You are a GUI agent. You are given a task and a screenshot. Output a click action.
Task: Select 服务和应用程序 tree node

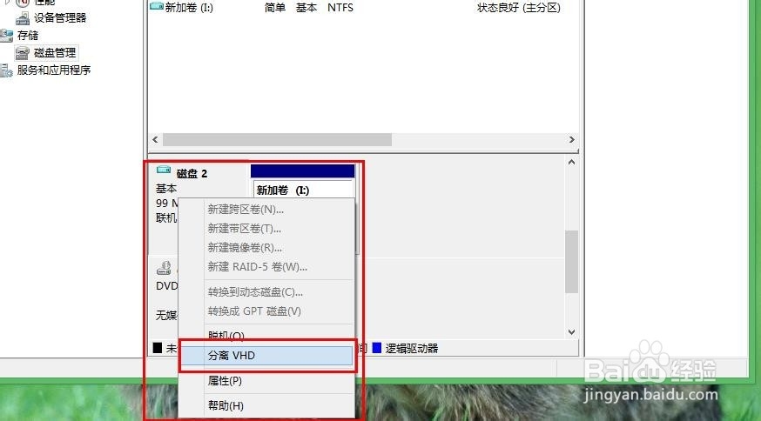click(x=54, y=70)
